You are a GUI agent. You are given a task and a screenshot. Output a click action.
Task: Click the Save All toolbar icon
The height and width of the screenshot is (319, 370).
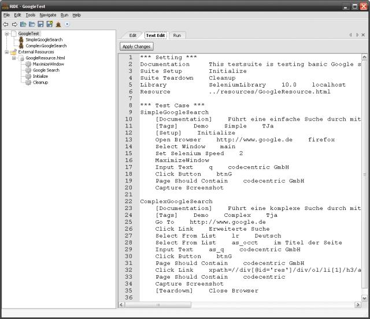coord(49,24)
